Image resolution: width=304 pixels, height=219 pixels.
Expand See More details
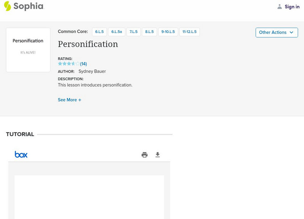tap(70, 100)
